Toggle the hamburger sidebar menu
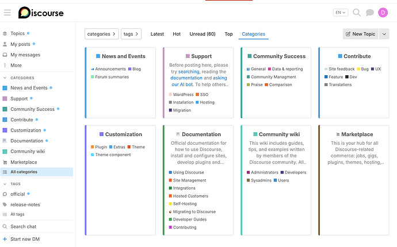 click(7, 13)
